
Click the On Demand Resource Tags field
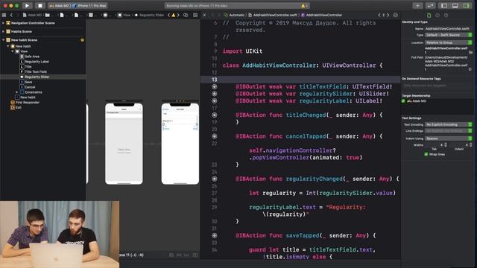tap(437, 86)
